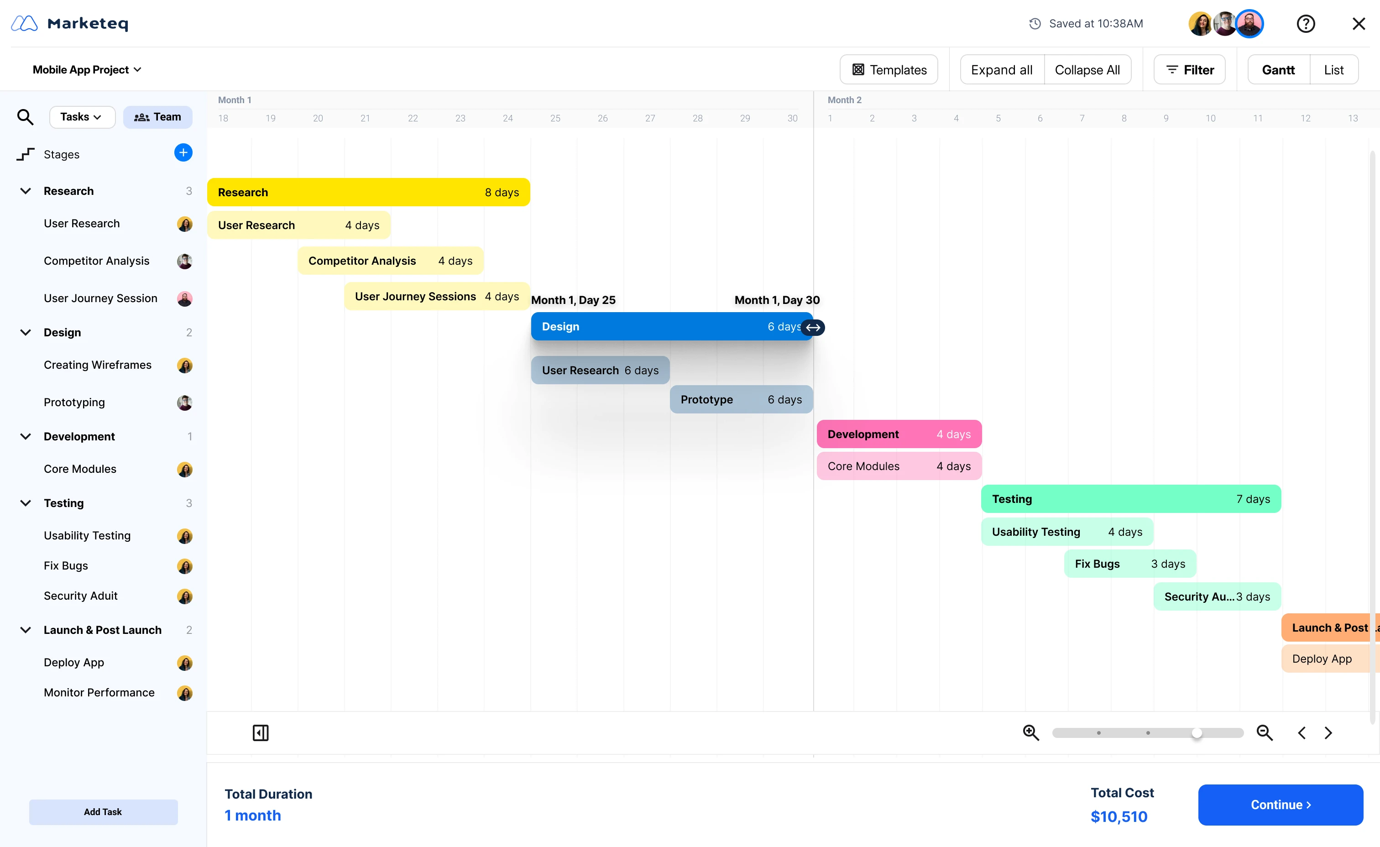1380x847 pixels.
Task: Open the Tasks dropdown
Action: (x=82, y=117)
